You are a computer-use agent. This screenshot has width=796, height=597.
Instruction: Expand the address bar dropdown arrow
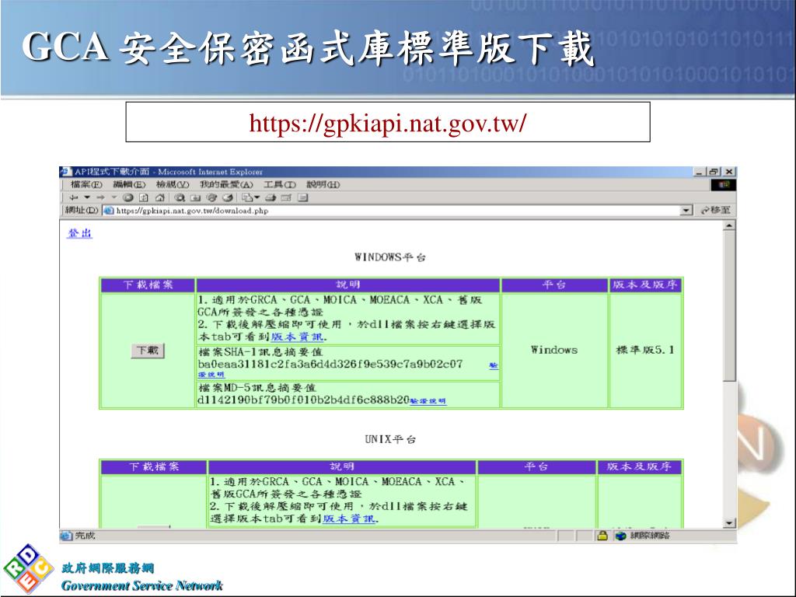pyautogui.click(x=686, y=211)
